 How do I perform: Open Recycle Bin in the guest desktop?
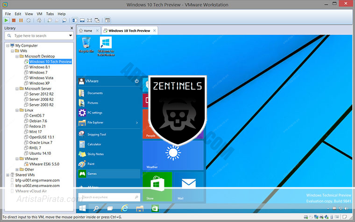click(86, 45)
